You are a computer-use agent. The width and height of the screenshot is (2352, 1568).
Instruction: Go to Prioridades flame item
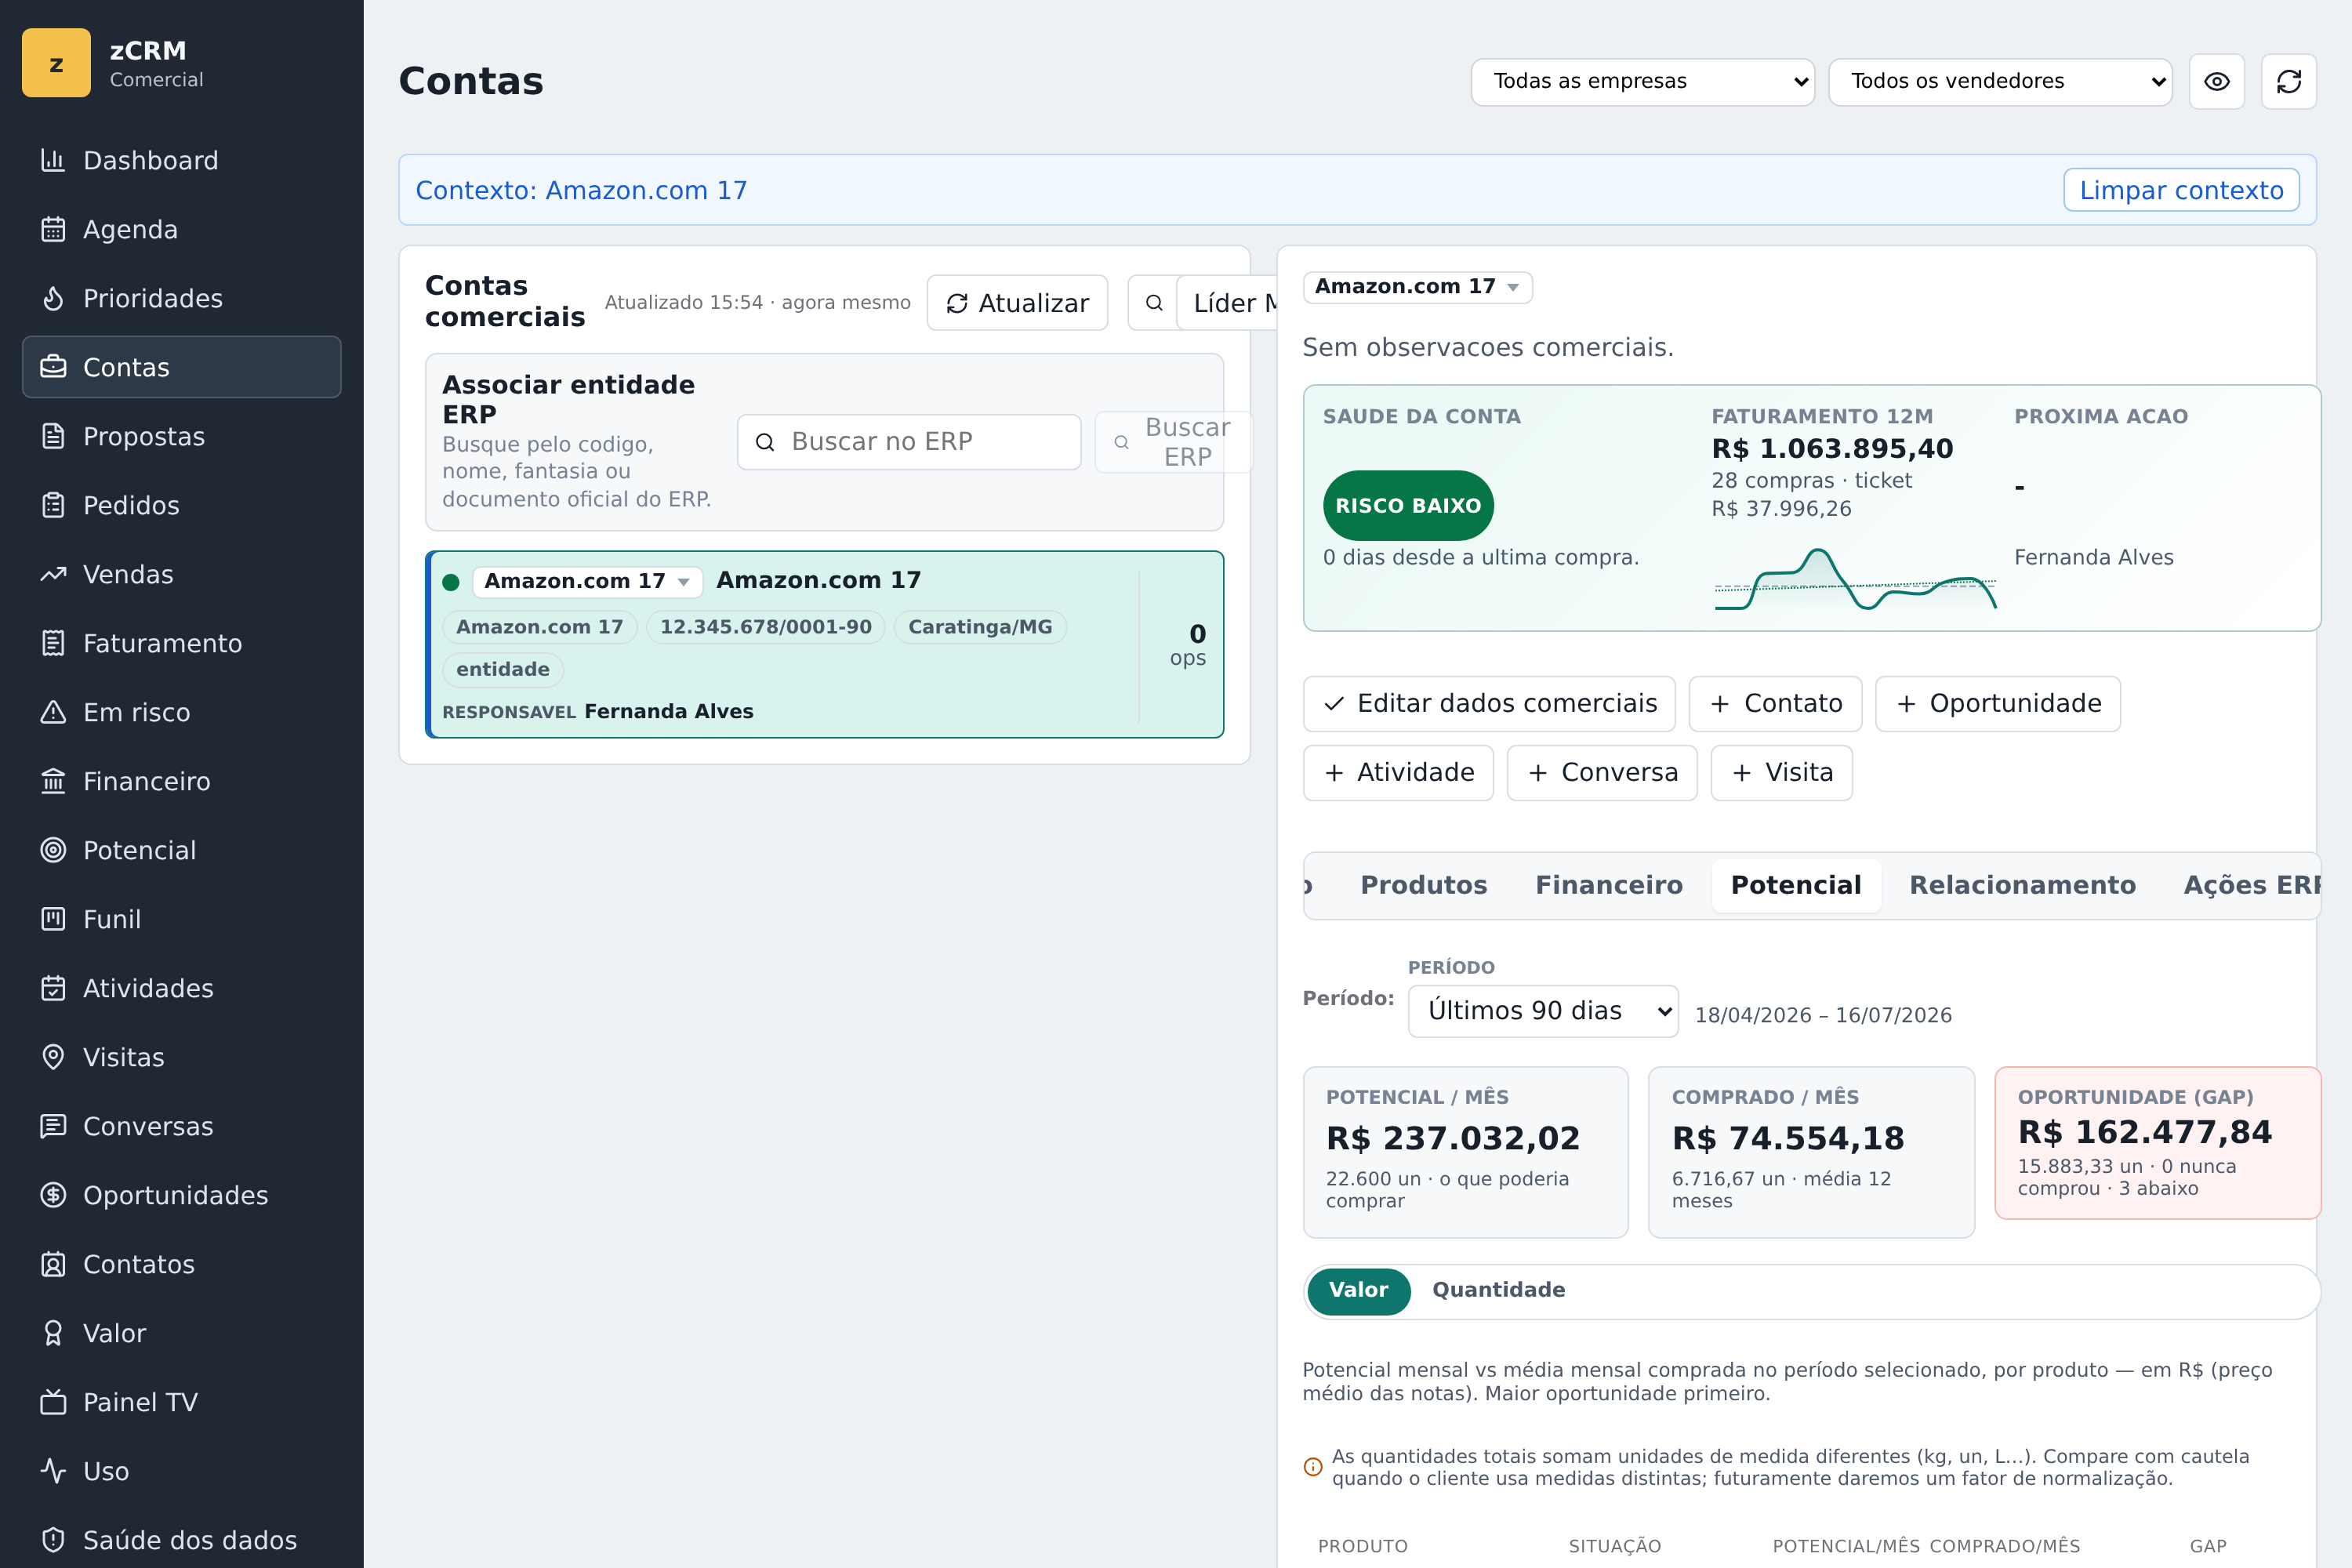coord(181,298)
